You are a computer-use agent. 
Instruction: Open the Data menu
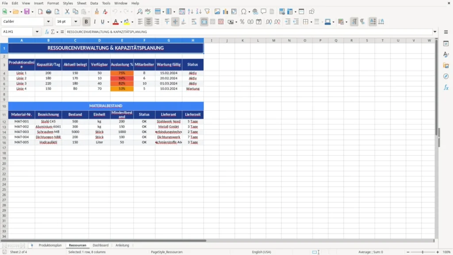pos(94,3)
